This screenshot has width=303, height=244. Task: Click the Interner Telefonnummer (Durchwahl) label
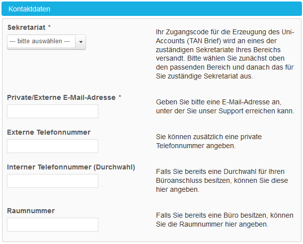(x=71, y=167)
